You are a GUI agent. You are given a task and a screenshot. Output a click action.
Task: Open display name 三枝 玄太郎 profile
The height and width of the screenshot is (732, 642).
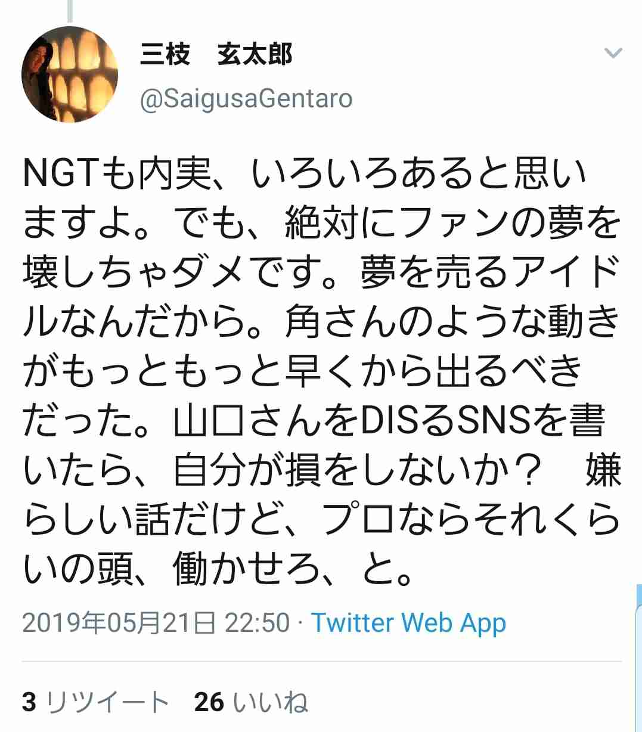(x=216, y=55)
